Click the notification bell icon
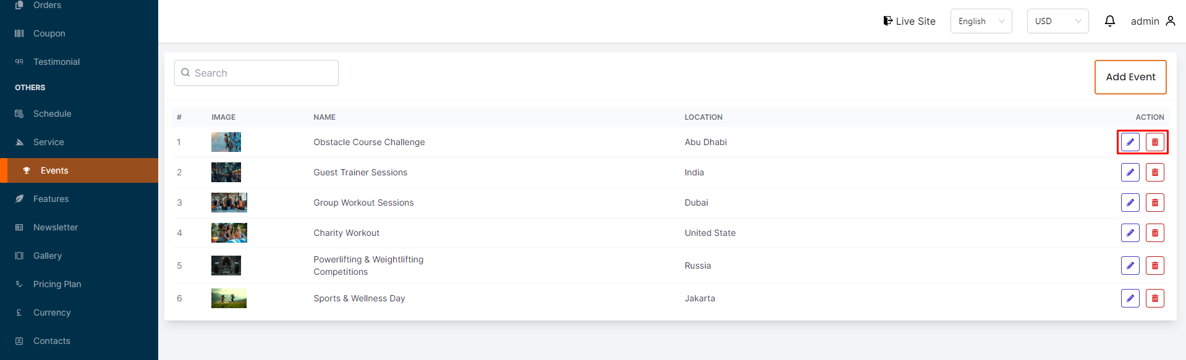The width and height of the screenshot is (1186, 360). click(x=1110, y=21)
